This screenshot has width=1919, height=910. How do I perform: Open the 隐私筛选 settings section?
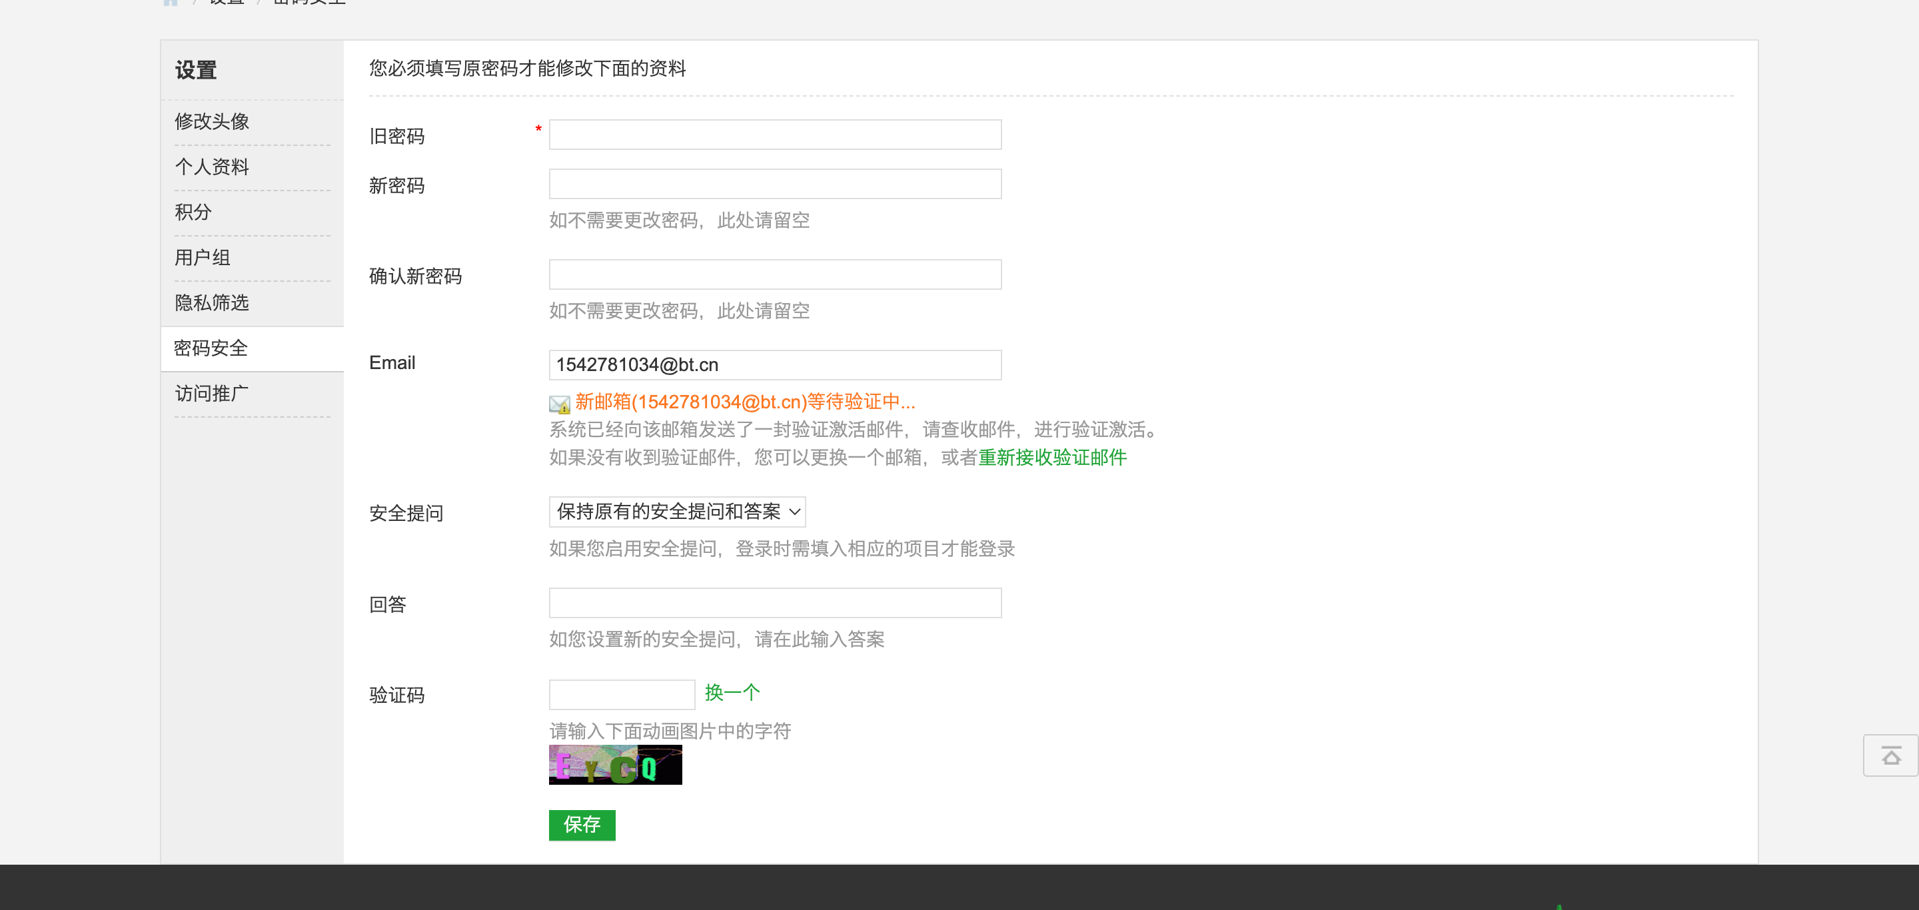coord(212,302)
